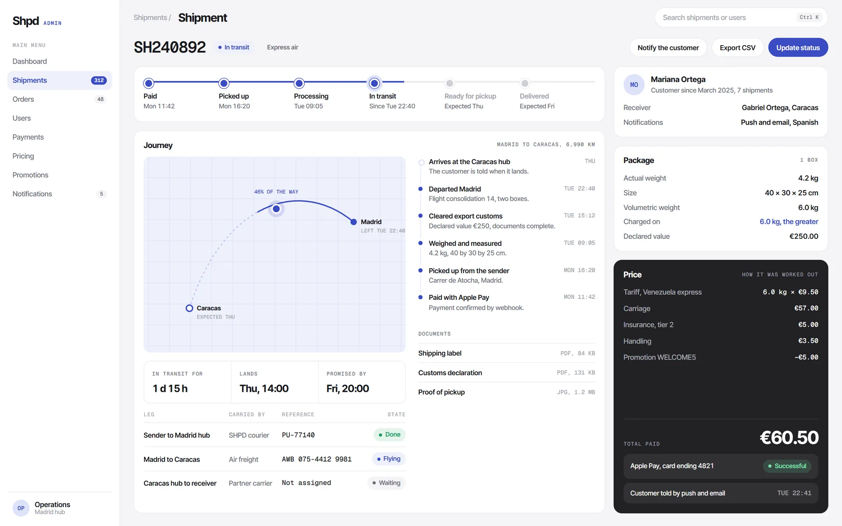Click the Mariana Ortega customer name
This screenshot has width=842, height=526.
pos(678,79)
